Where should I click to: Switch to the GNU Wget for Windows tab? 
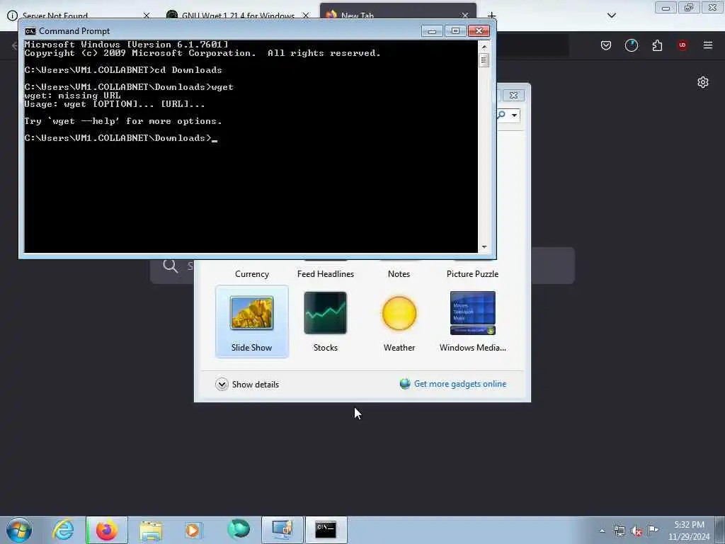pos(238,16)
